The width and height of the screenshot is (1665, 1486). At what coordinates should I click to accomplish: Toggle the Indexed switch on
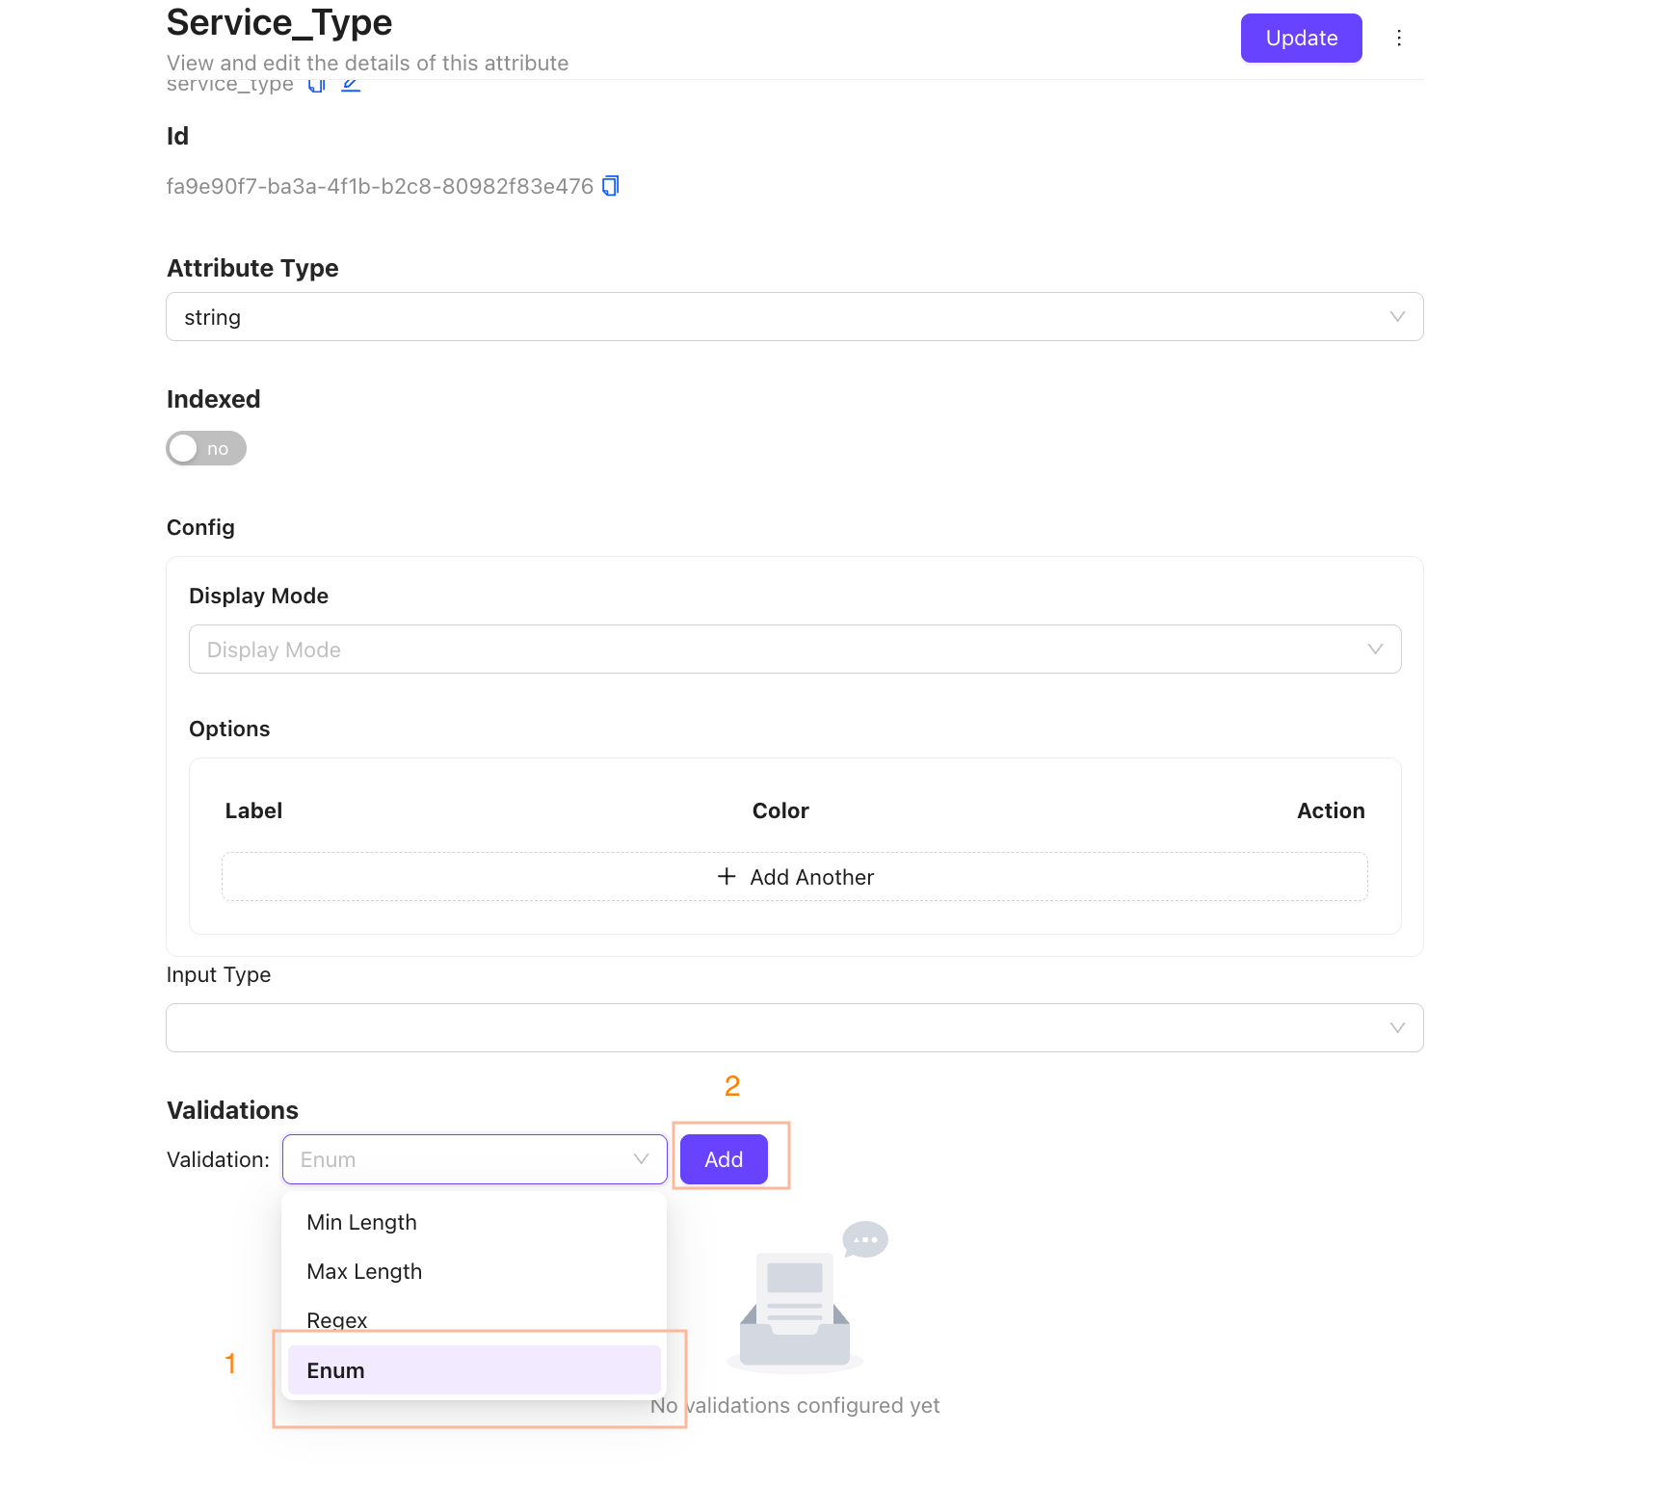pos(206,449)
